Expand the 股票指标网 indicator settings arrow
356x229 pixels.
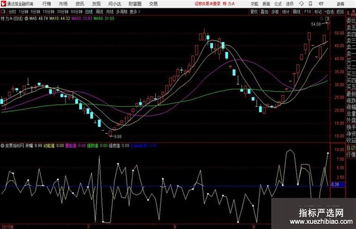(3, 146)
